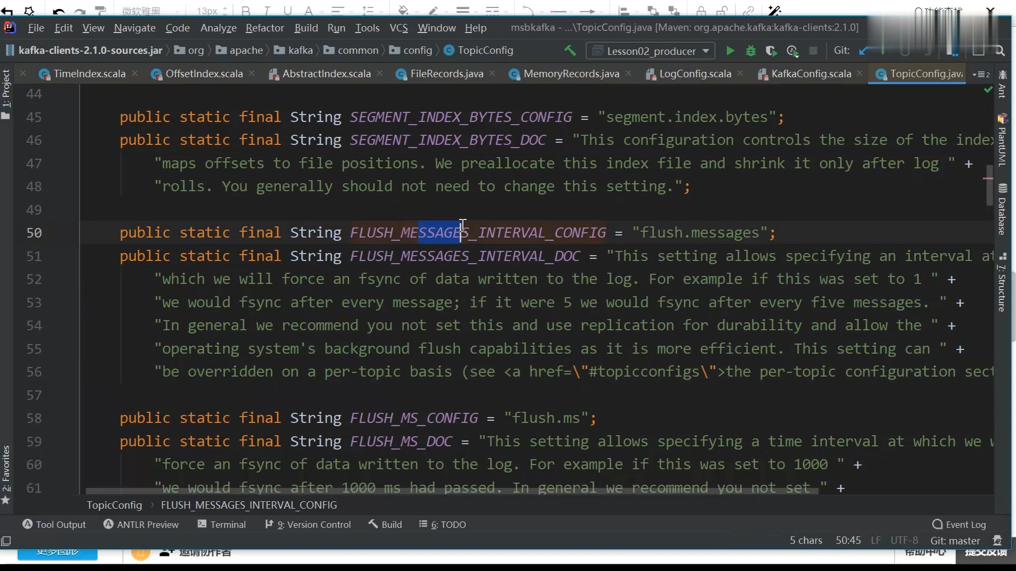Viewport: 1016px width, 571px height.
Task: Start debugging with the bug icon
Action: click(750, 51)
